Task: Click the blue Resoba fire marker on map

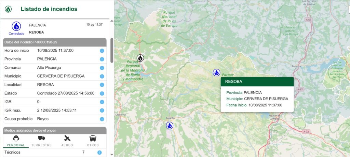Action: pyautogui.click(x=216, y=73)
